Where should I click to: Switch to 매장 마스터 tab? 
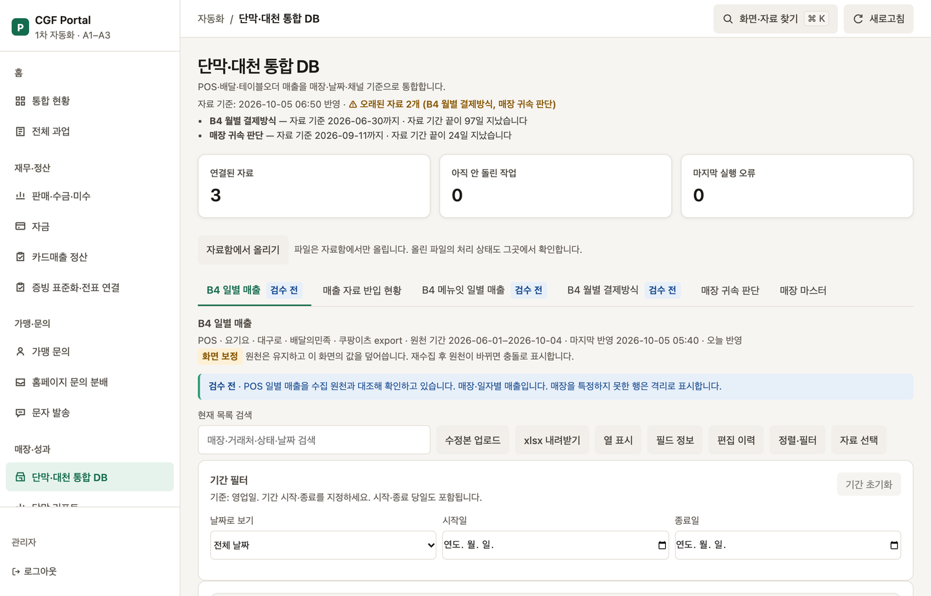click(x=803, y=290)
